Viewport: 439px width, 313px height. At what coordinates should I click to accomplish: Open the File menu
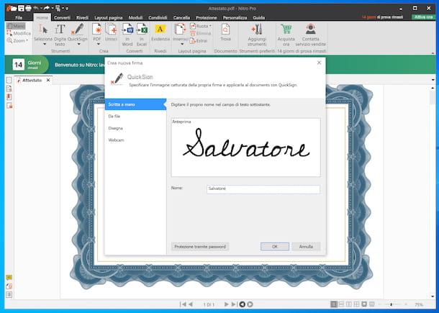tap(19, 17)
